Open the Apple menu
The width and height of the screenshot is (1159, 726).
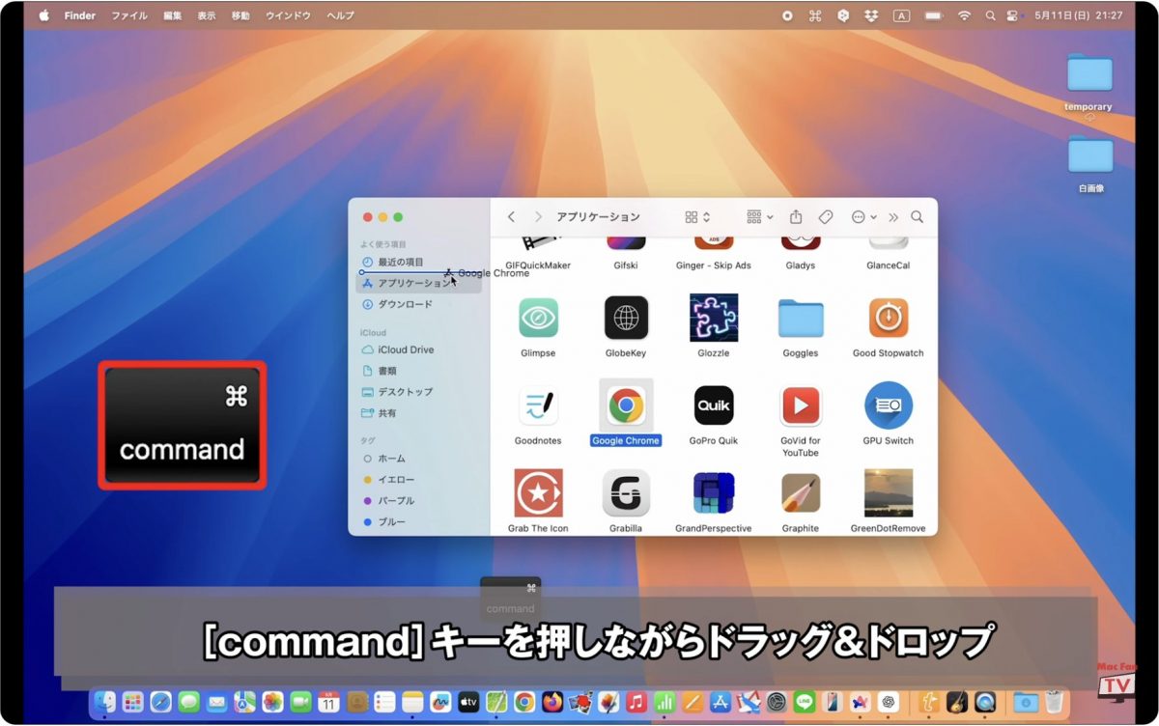43,15
